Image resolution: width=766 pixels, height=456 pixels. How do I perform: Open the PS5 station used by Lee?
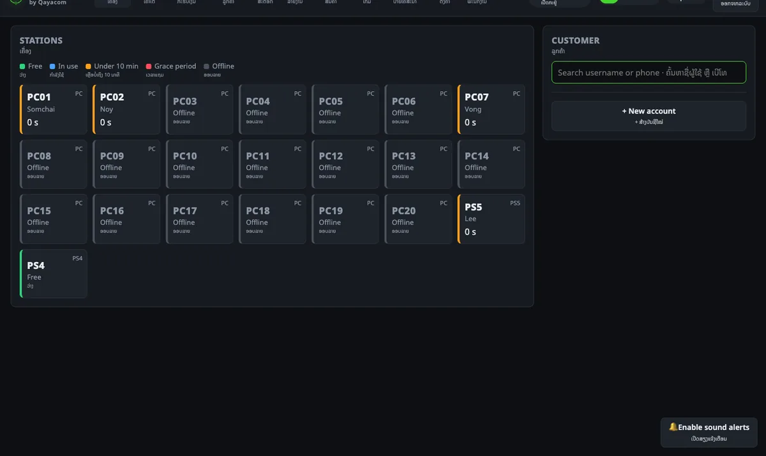point(492,219)
